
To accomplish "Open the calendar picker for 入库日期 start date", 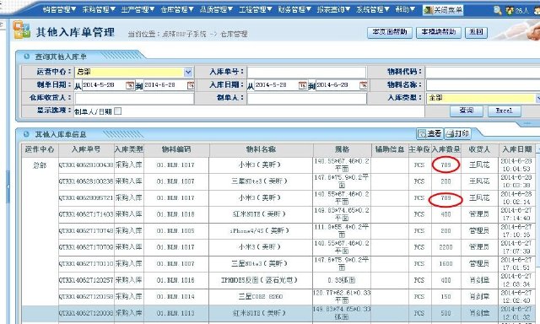I will point(302,85).
